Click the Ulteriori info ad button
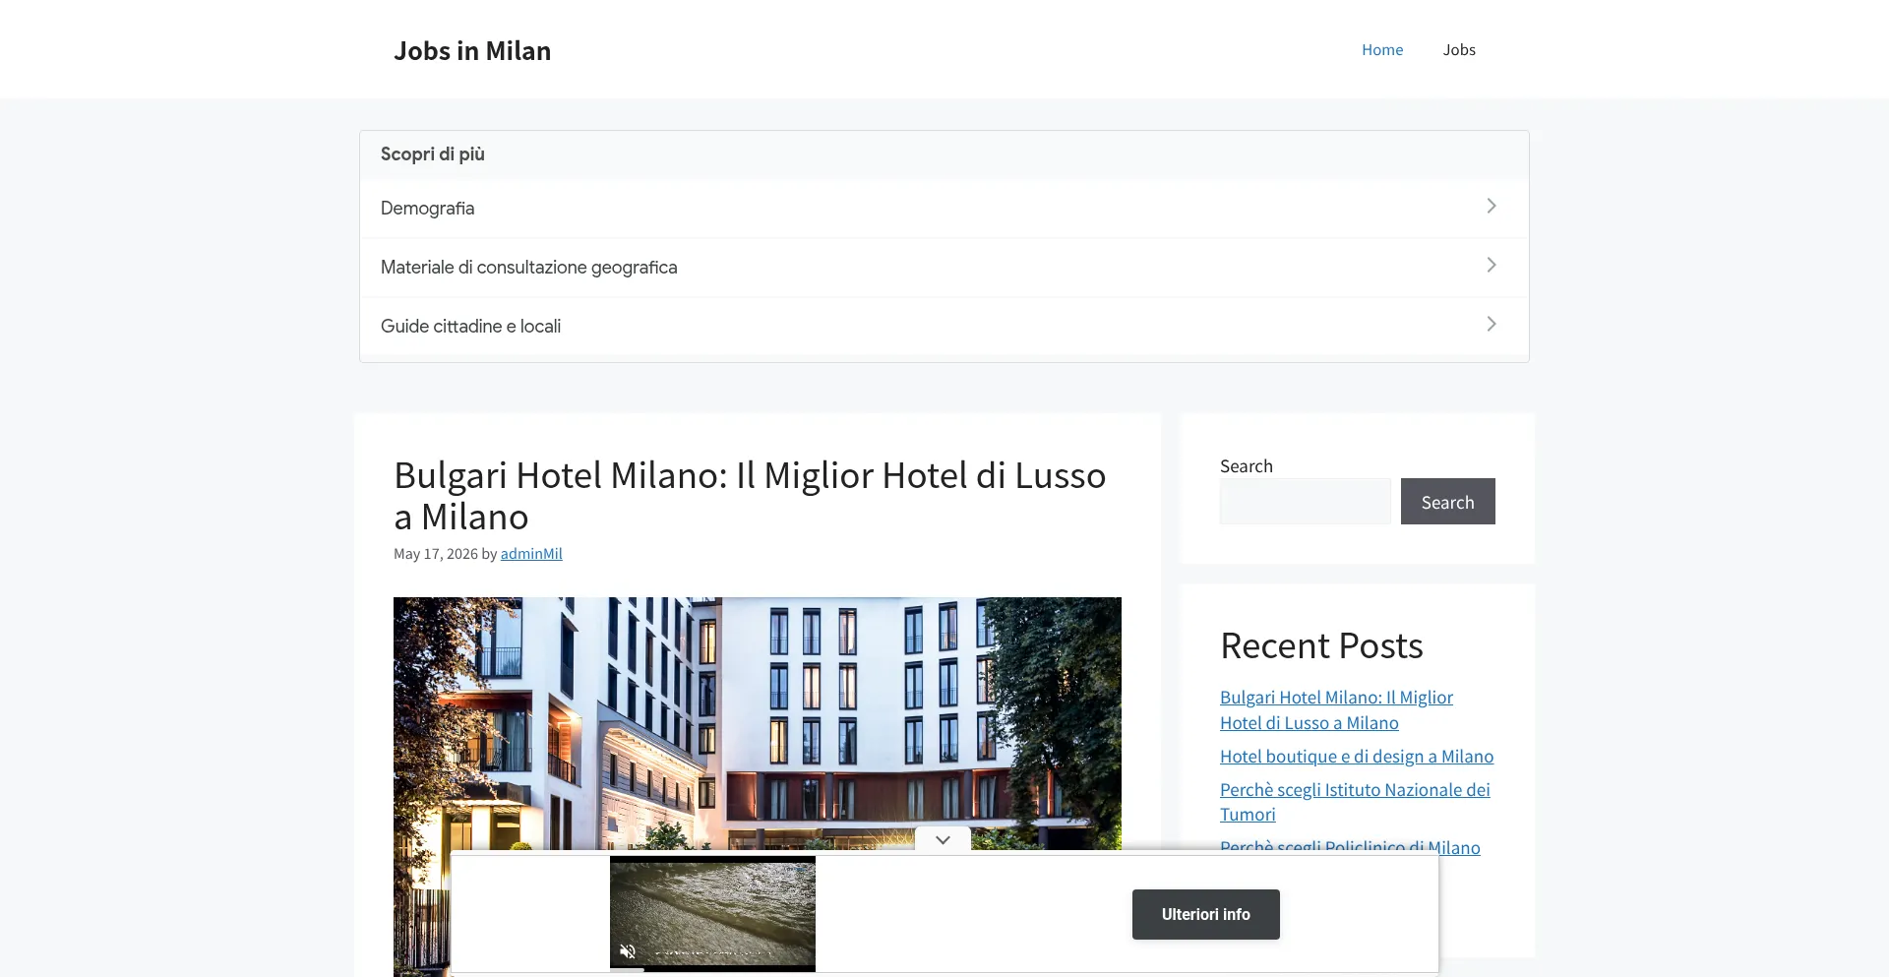The image size is (1889, 977). coord(1205,914)
